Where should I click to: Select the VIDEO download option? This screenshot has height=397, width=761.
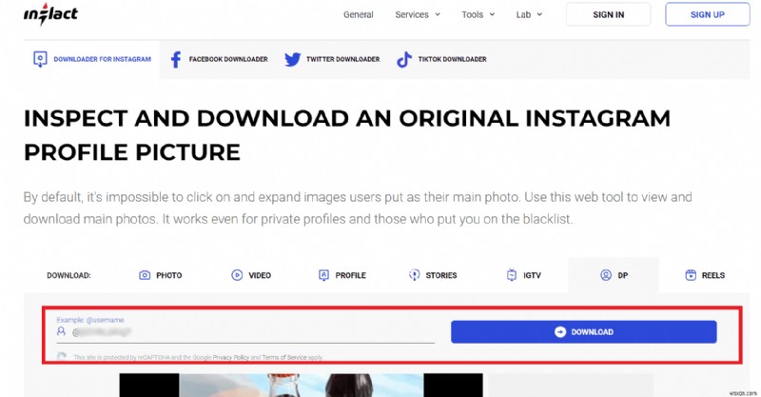(x=251, y=275)
